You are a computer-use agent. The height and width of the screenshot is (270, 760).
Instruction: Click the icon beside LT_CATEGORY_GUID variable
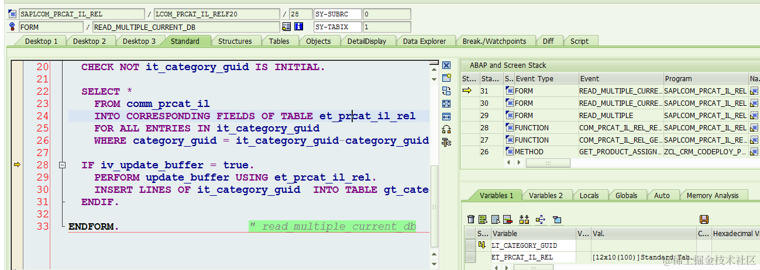pos(482,245)
